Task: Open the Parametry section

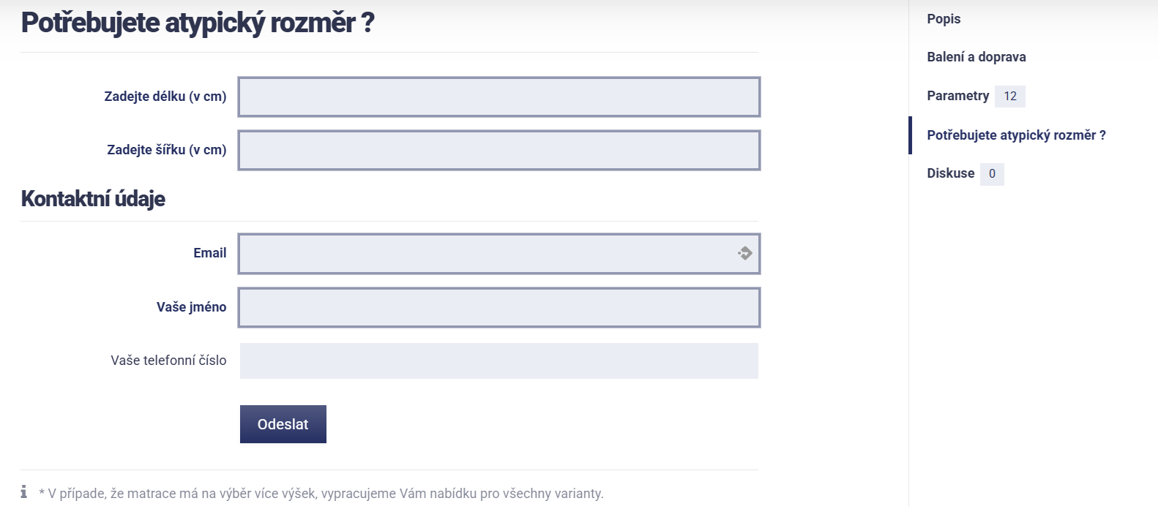Action: [957, 96]
